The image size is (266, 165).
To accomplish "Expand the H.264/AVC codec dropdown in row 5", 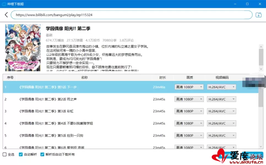I will pyautogui.click(x=221, y=136).
